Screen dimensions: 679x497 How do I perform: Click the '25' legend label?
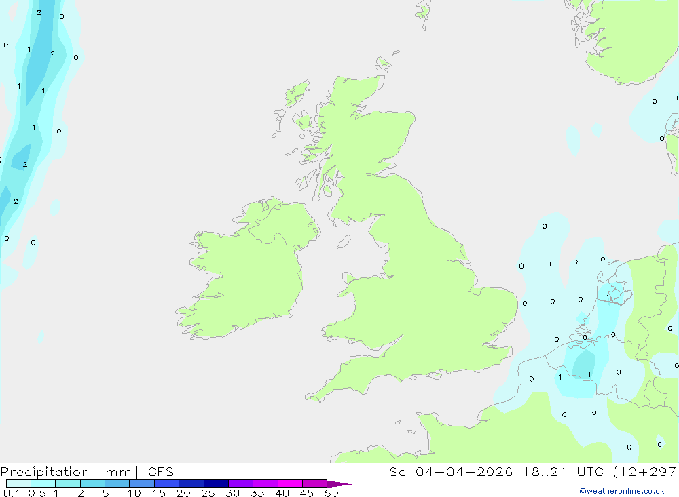(x=208, y=493)
